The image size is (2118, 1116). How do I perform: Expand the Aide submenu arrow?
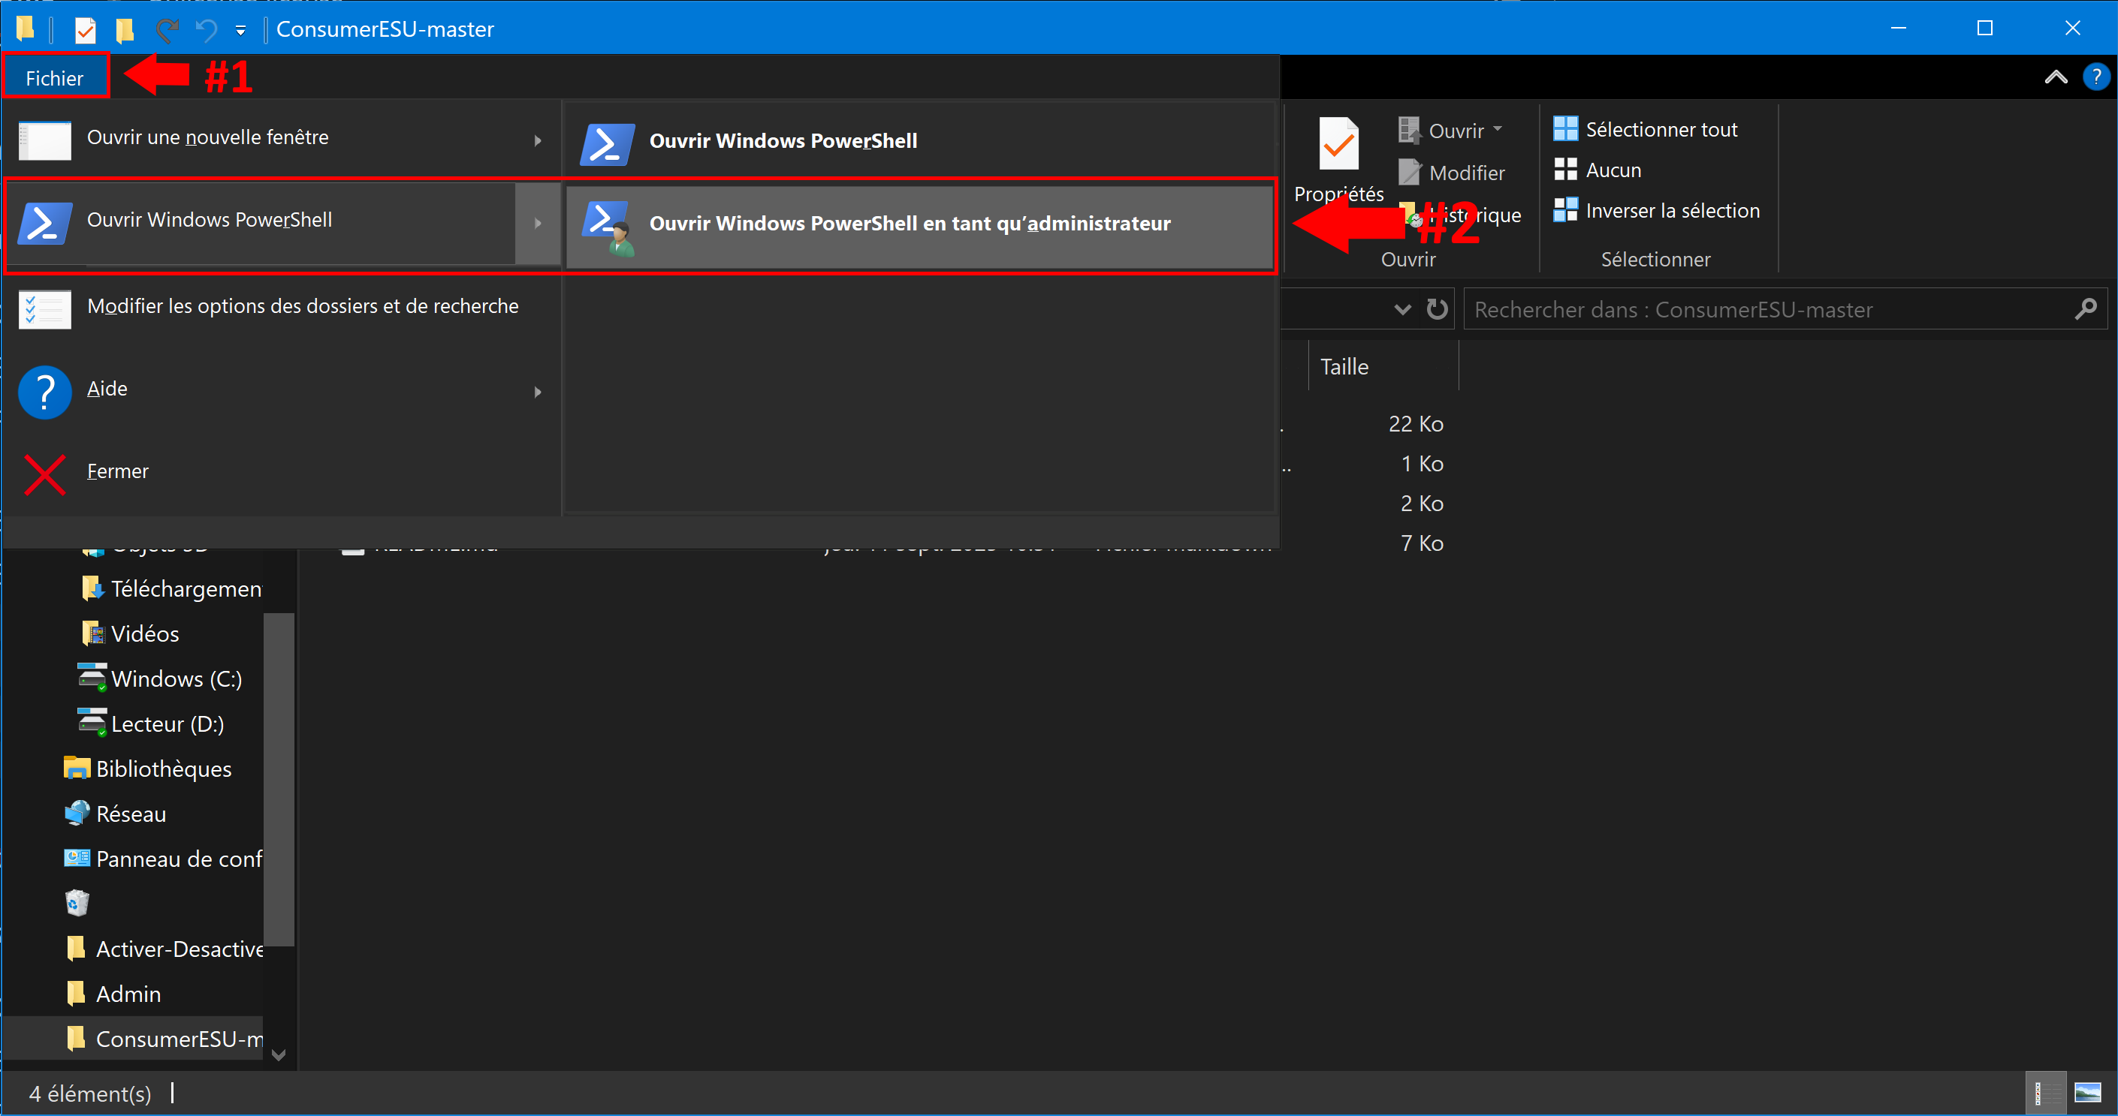click(x=537, y=392)
